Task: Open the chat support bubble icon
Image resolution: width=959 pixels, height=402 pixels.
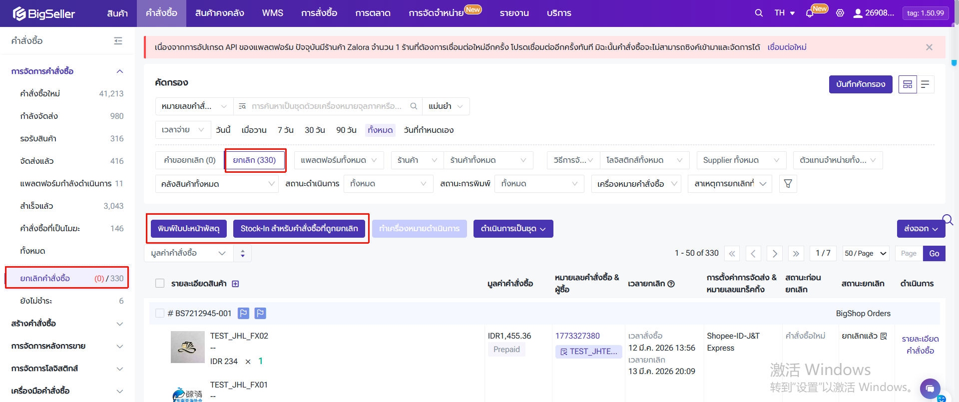Action: click(x=930, y=388)
